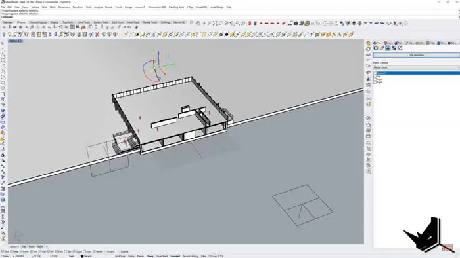Click the Zoom Extents icon in the toolbar

click(x=215, y=24)
